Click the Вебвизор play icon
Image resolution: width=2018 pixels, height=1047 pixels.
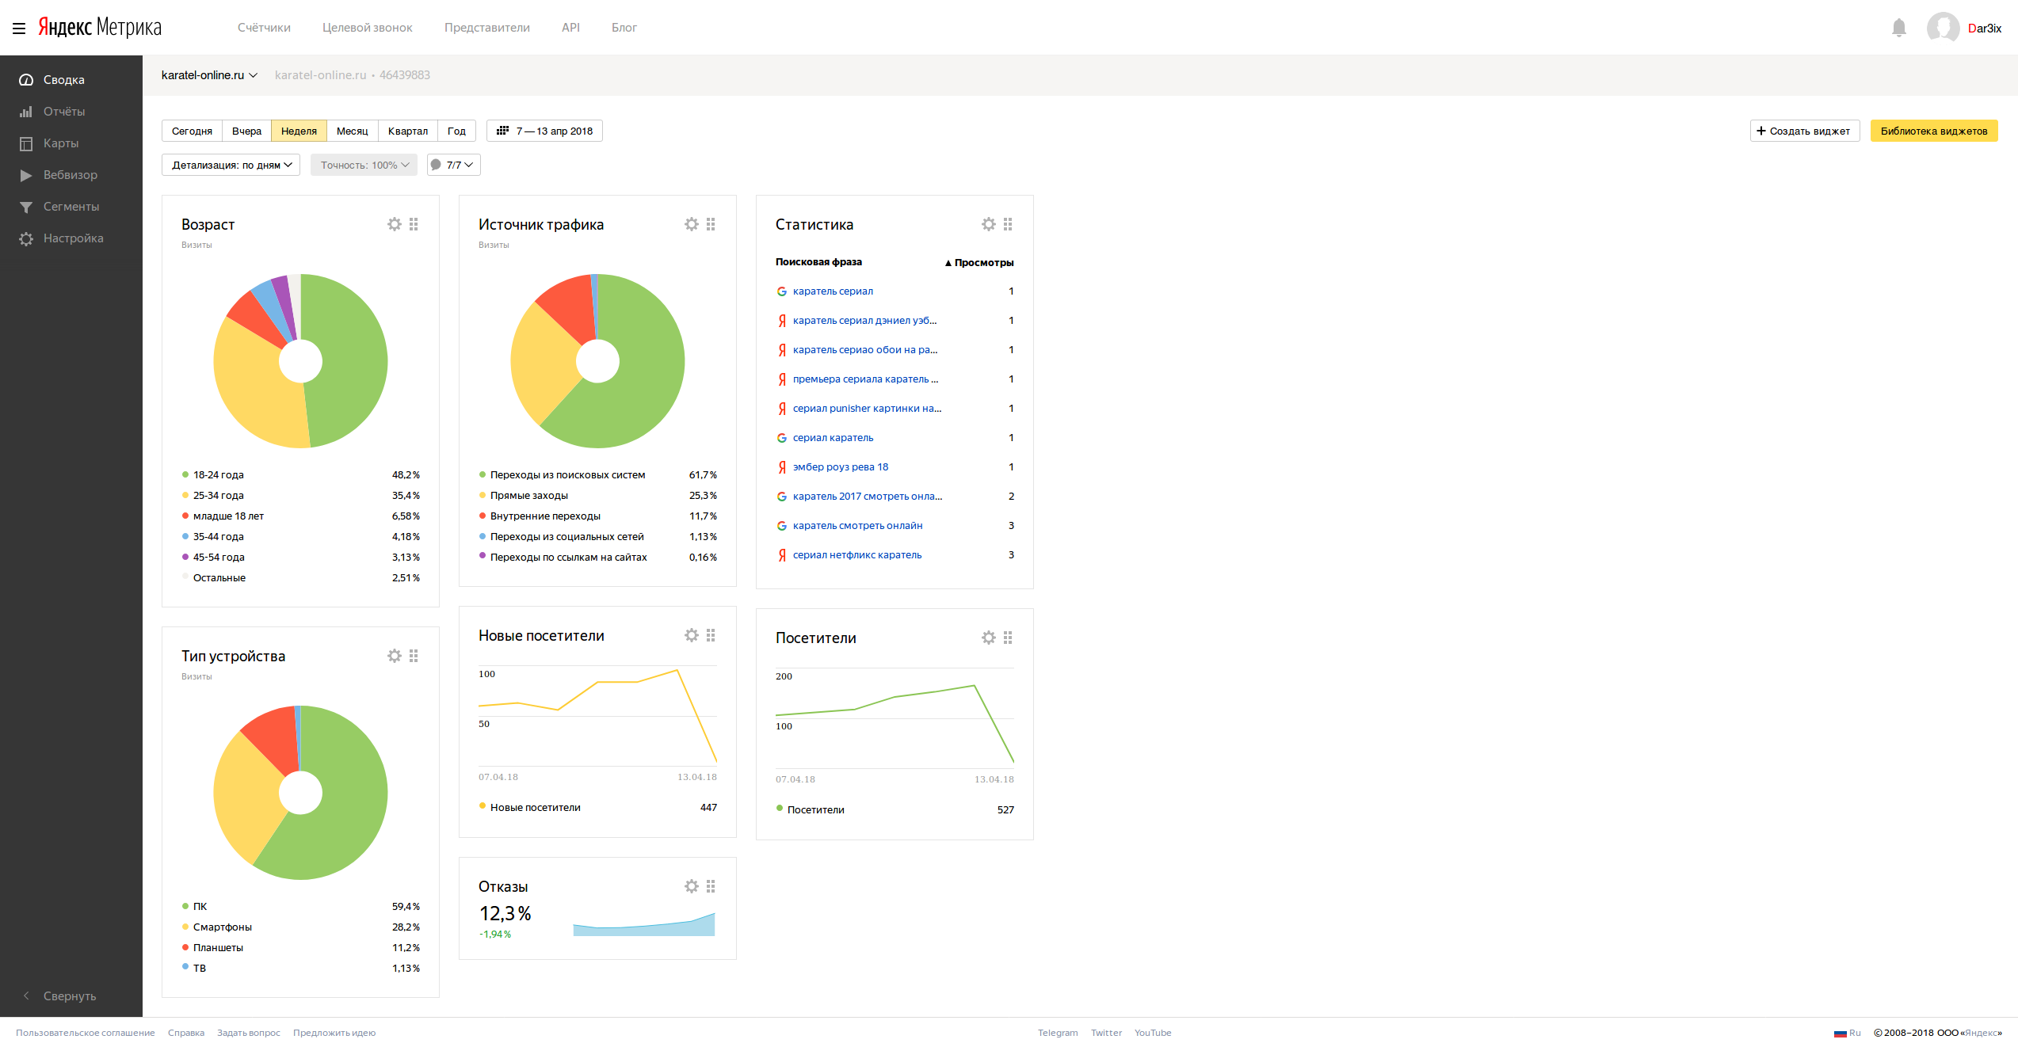[26, 175]
